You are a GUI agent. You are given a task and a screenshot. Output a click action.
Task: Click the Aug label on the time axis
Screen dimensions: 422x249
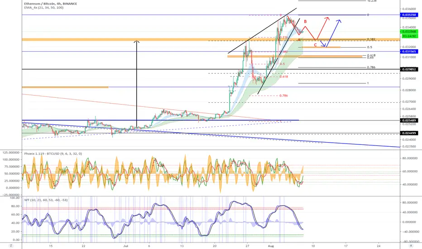271,246
